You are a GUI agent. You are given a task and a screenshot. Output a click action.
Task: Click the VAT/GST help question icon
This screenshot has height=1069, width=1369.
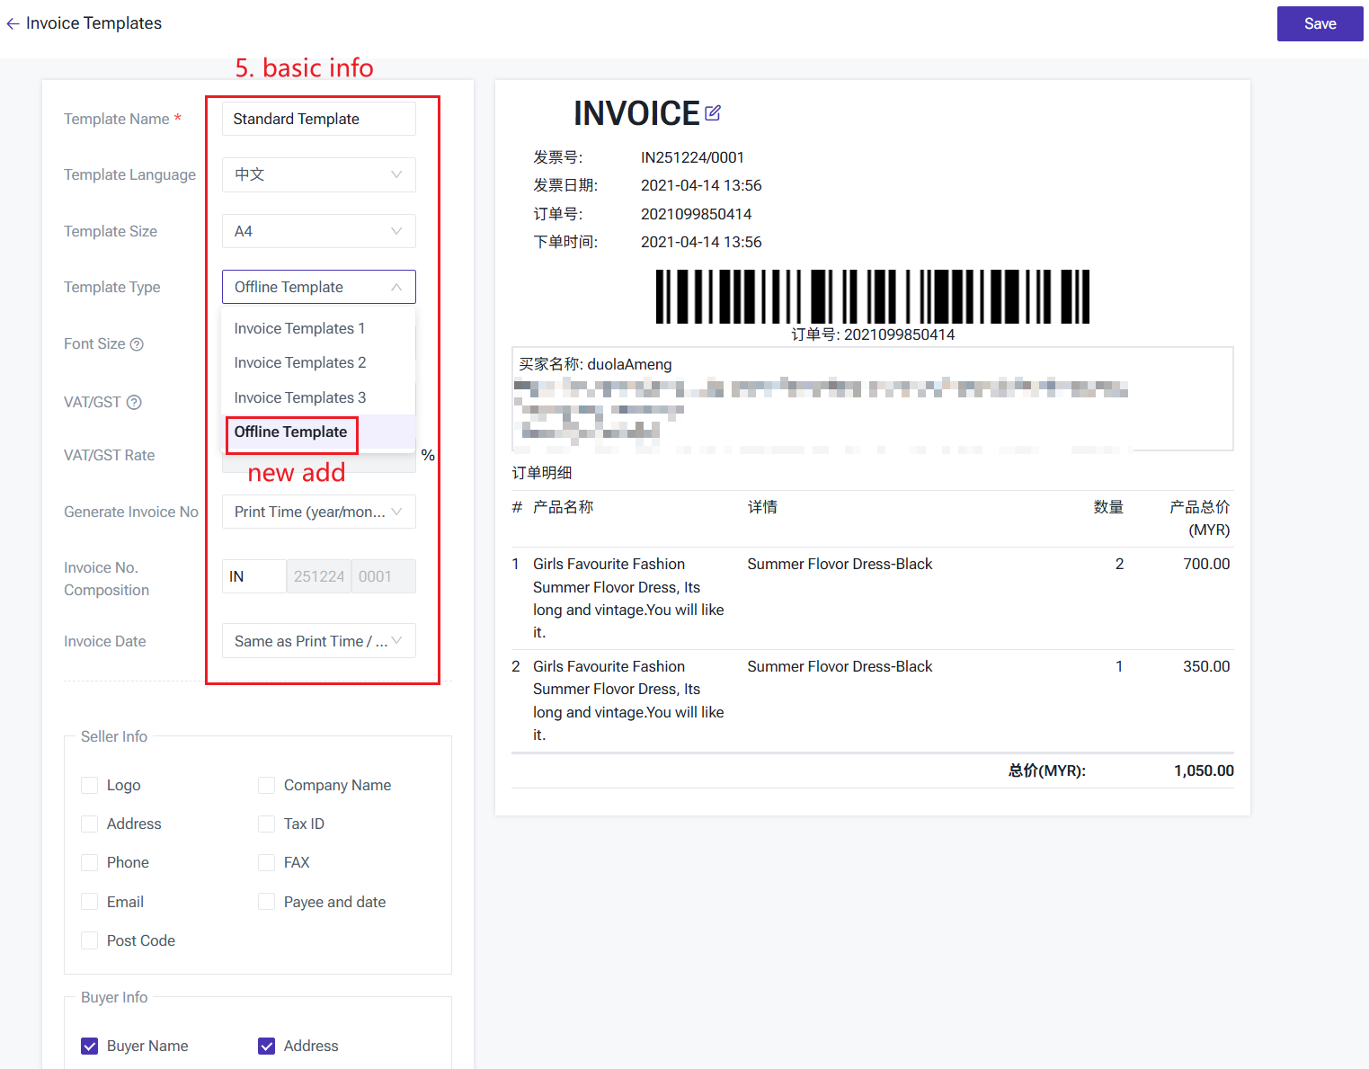134,402
